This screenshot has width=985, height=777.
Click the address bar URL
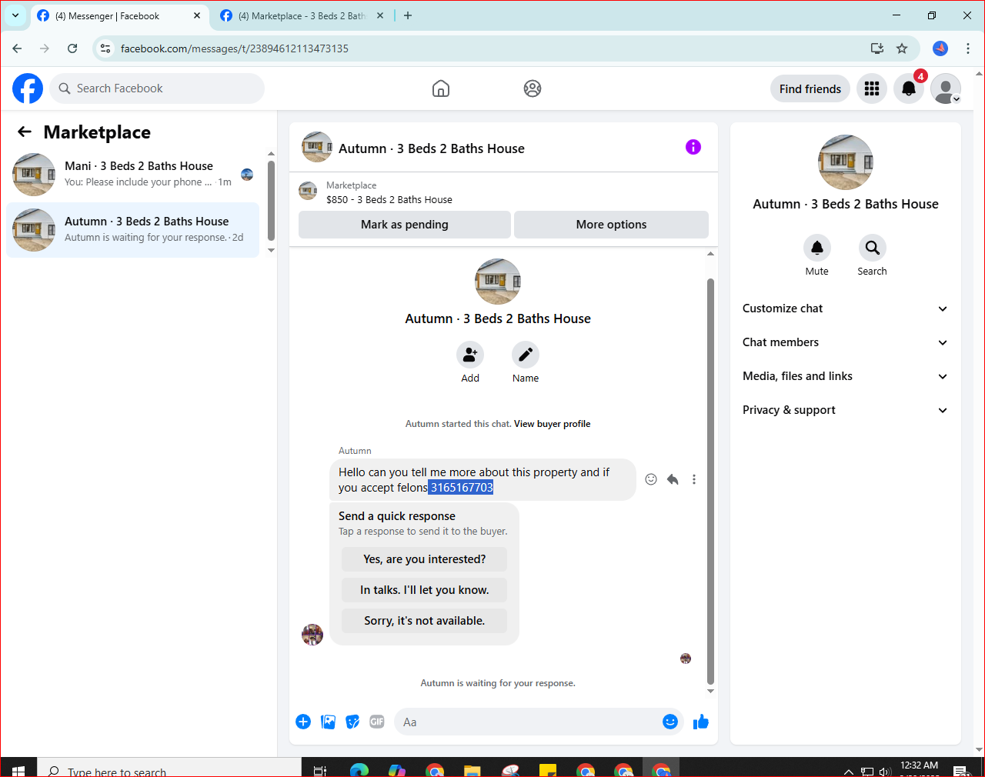(235, 48)
